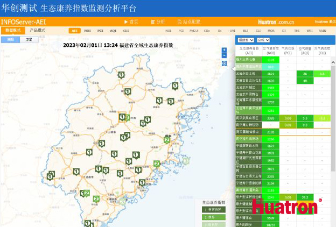Click the map zoom out minus button
Viewport: 336px width, 227px height.
(x=224, y=56)
